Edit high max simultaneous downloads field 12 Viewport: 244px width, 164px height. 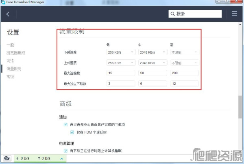[184, 84]
